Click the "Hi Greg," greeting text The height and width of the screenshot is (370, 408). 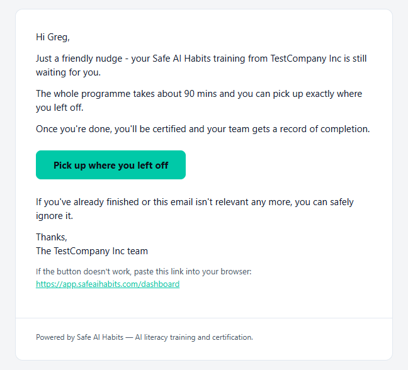pos(53,37)
